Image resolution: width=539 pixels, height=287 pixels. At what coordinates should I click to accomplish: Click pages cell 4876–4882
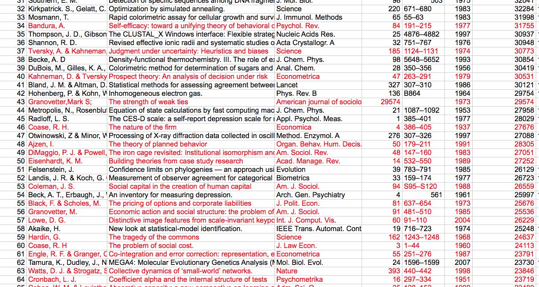(423, 34)
